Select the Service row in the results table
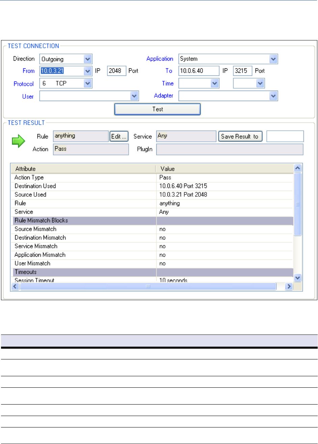 point(152,212)
